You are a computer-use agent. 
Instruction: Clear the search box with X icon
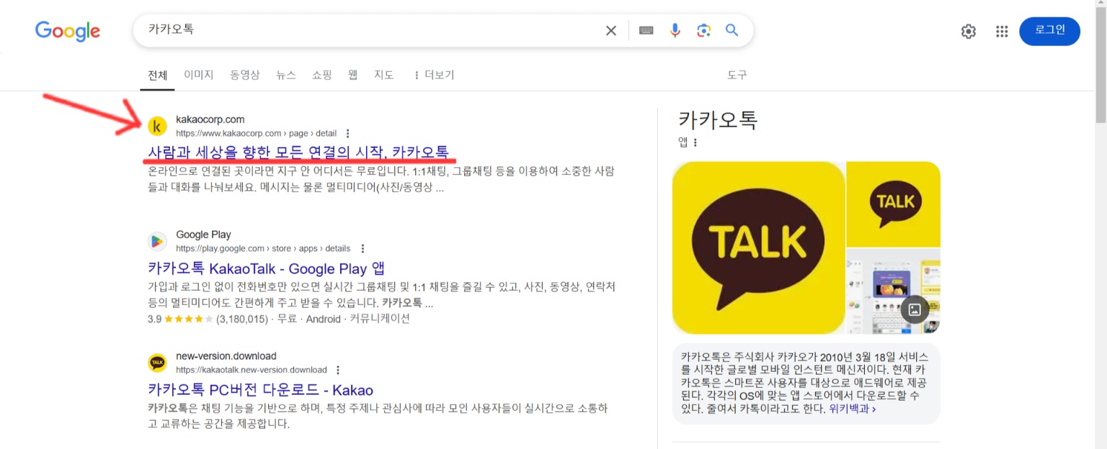coord(611,30)
